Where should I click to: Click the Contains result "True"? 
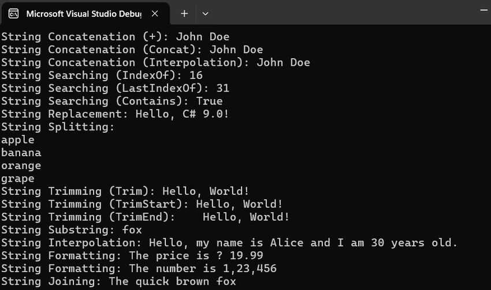tap(209, 101)
